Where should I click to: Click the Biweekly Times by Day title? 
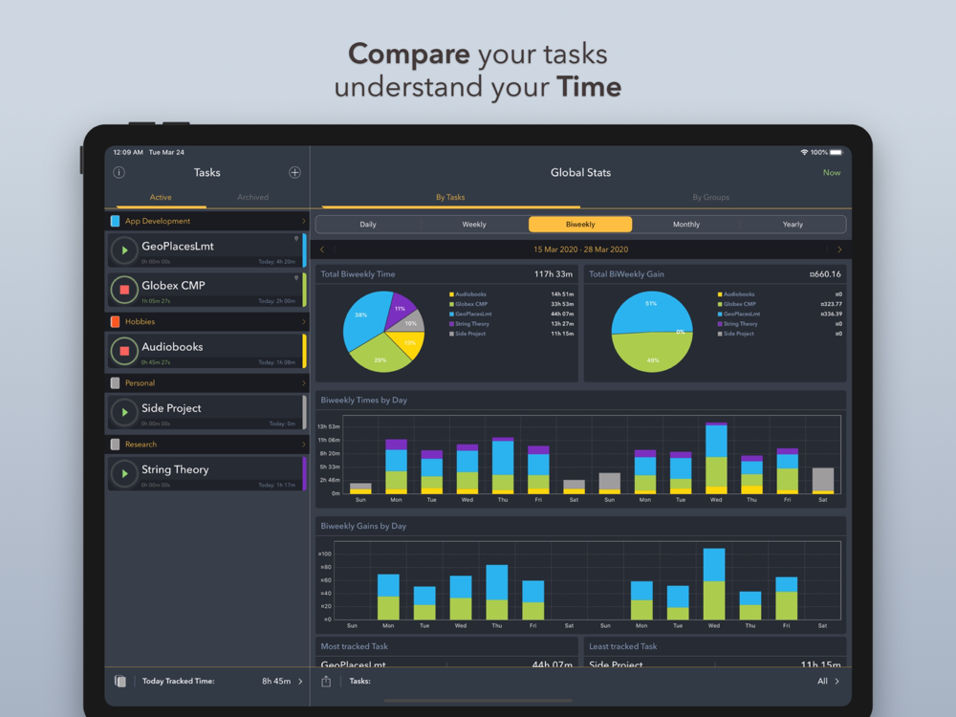(364, 401)
